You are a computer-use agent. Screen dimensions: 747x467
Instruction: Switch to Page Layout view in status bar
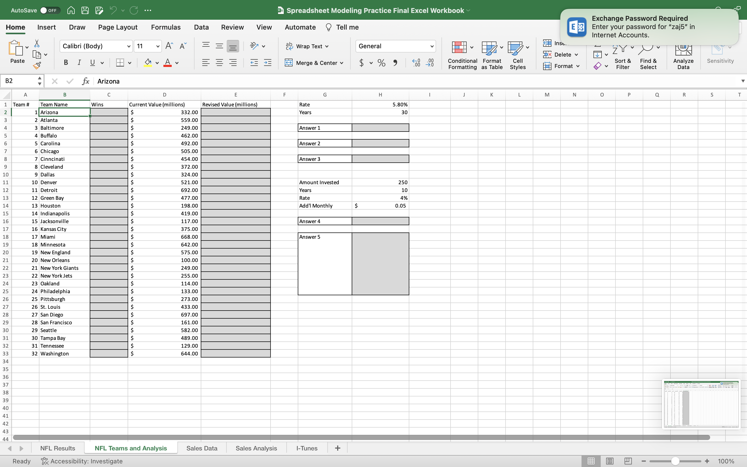click(x=610, y=461)
